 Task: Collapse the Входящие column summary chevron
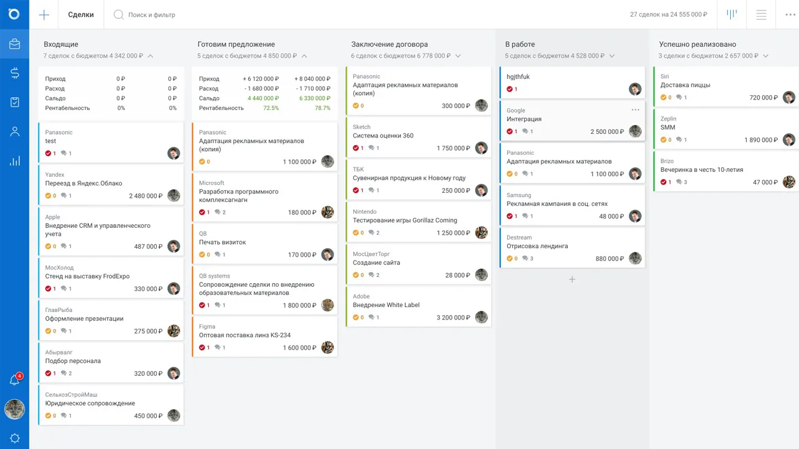(x=151, y=56)
